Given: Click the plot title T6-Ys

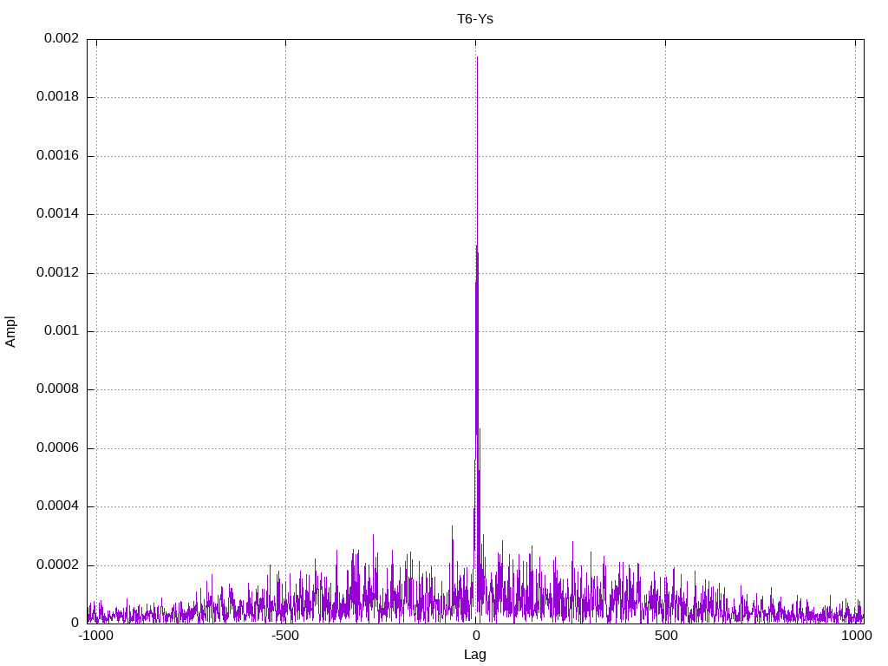Looking at the screenshot, I should [475, 19].
